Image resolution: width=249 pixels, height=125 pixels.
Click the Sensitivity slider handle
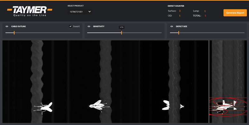121,33
